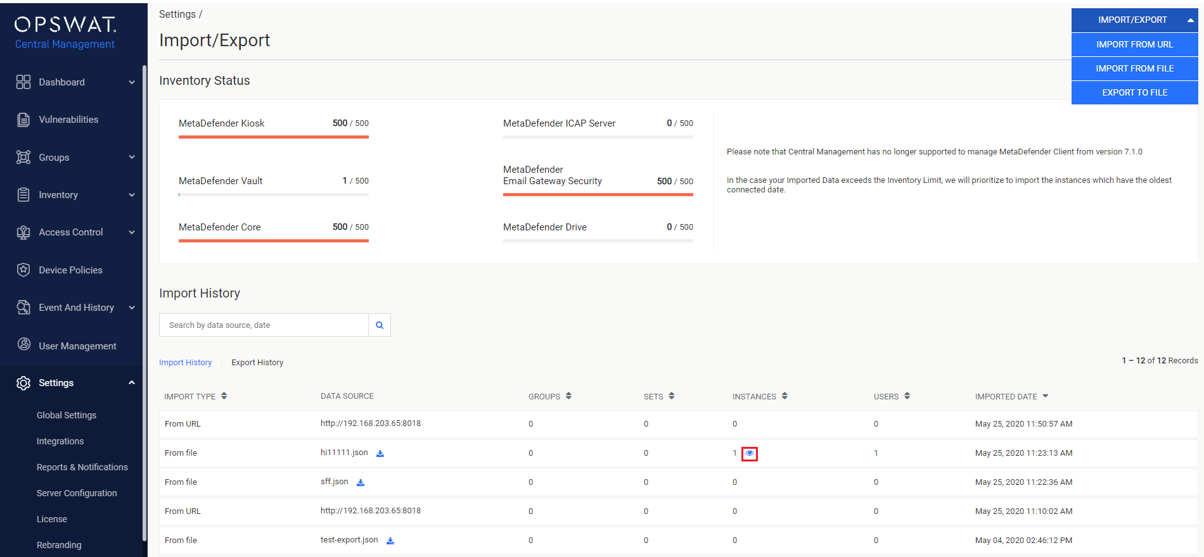
Task: Sort by Imported Date column
Action: 1045,396
